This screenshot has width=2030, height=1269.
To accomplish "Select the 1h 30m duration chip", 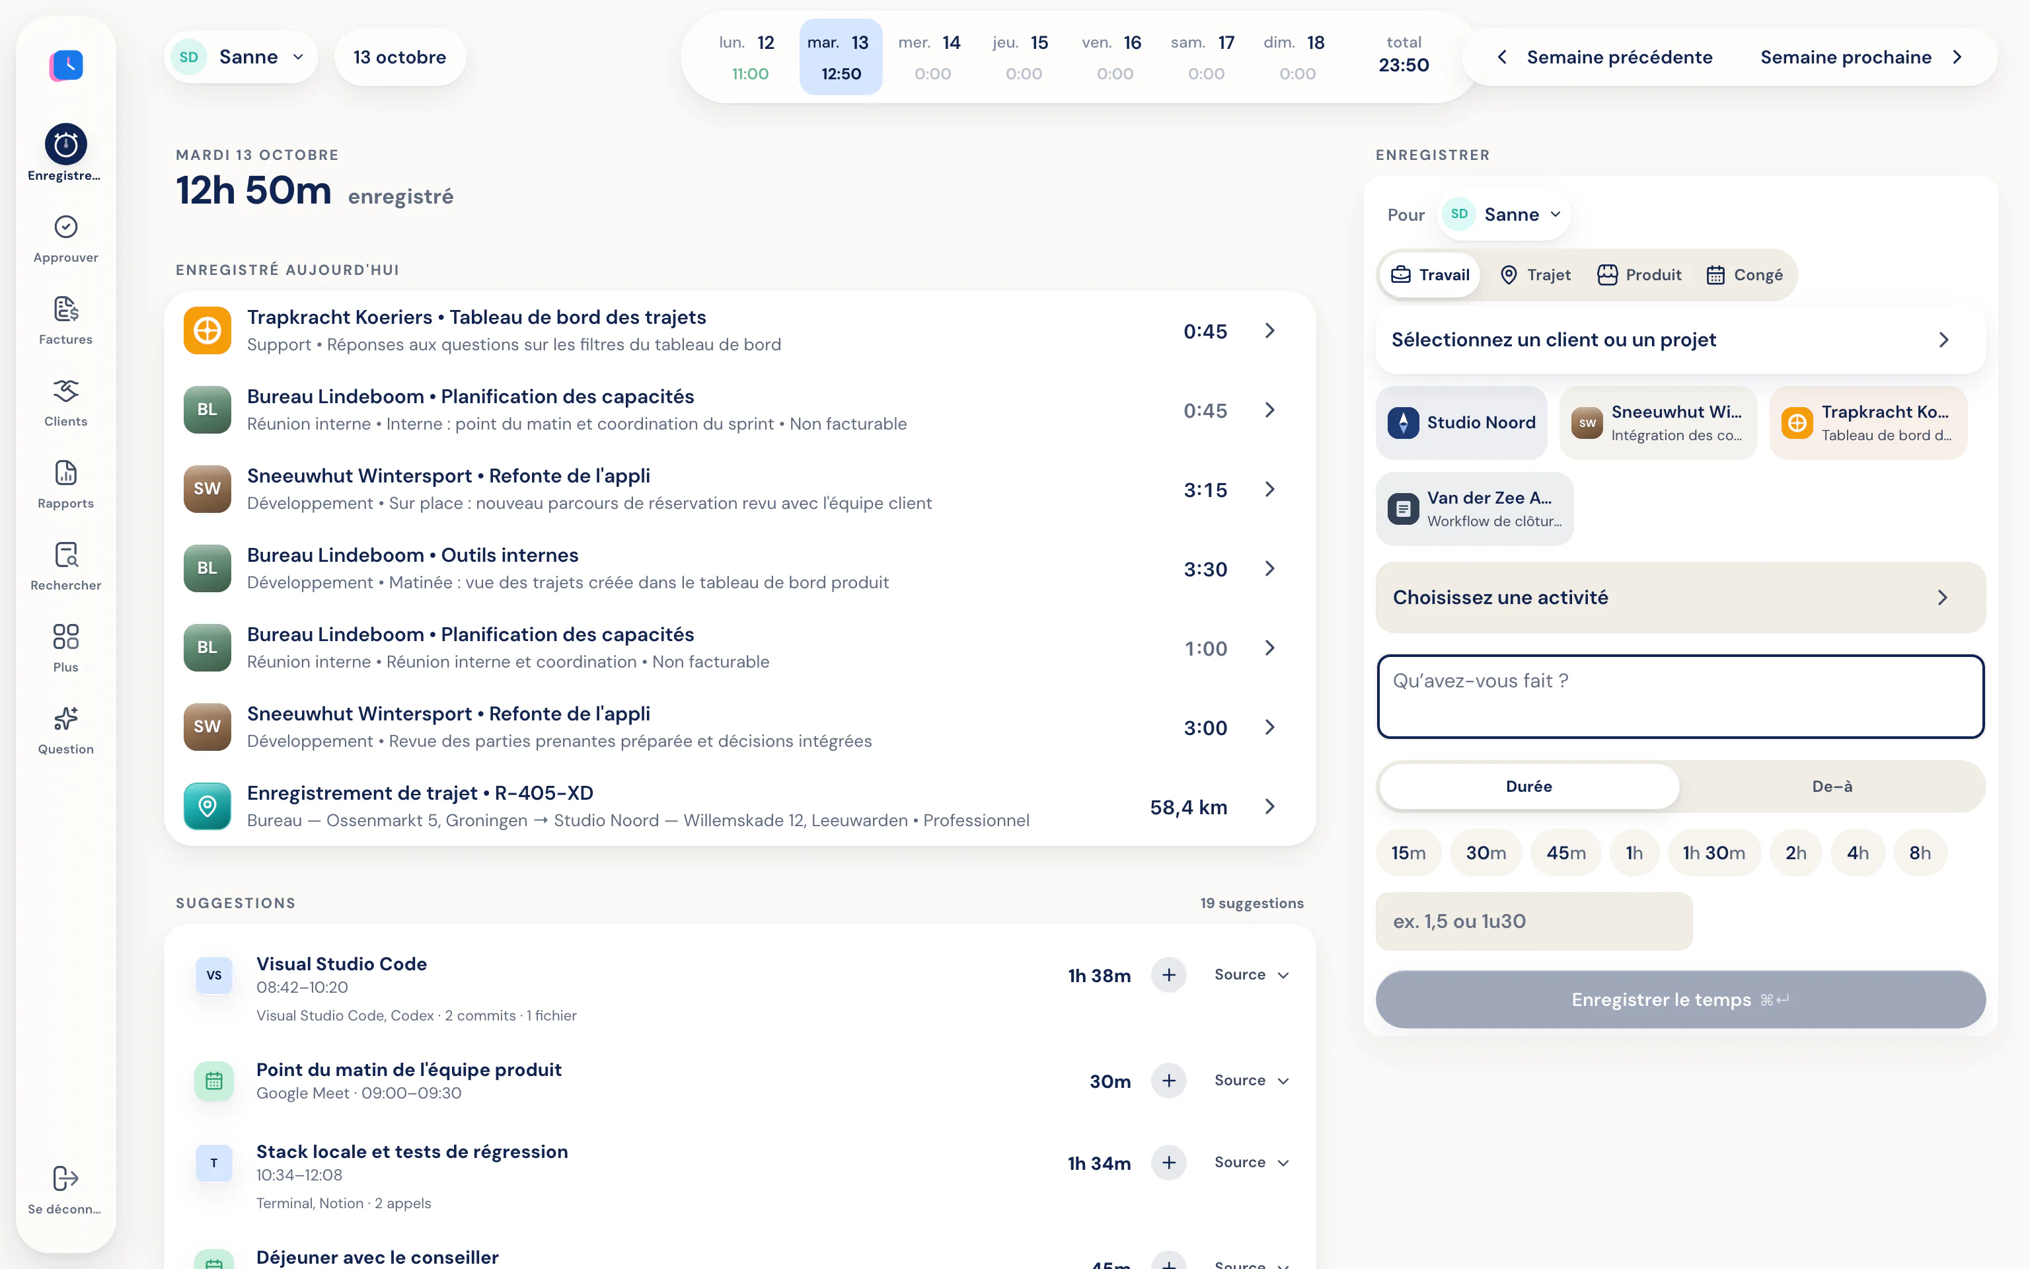I will (1713, 853).
